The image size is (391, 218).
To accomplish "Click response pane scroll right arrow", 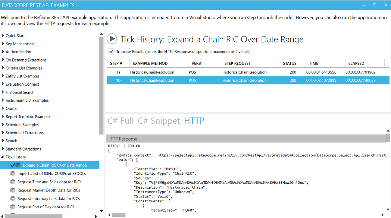I will (x=383, y=215).
